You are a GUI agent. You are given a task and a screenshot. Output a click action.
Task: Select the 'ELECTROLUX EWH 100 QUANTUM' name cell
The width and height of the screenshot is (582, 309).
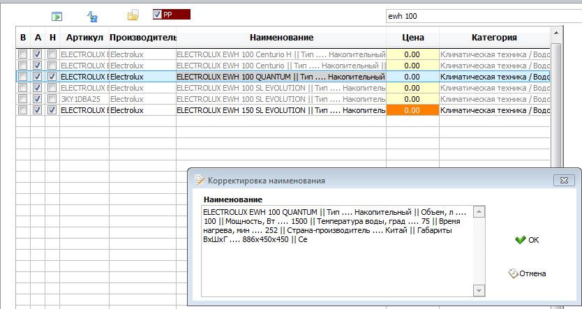(x=281, y=77)
